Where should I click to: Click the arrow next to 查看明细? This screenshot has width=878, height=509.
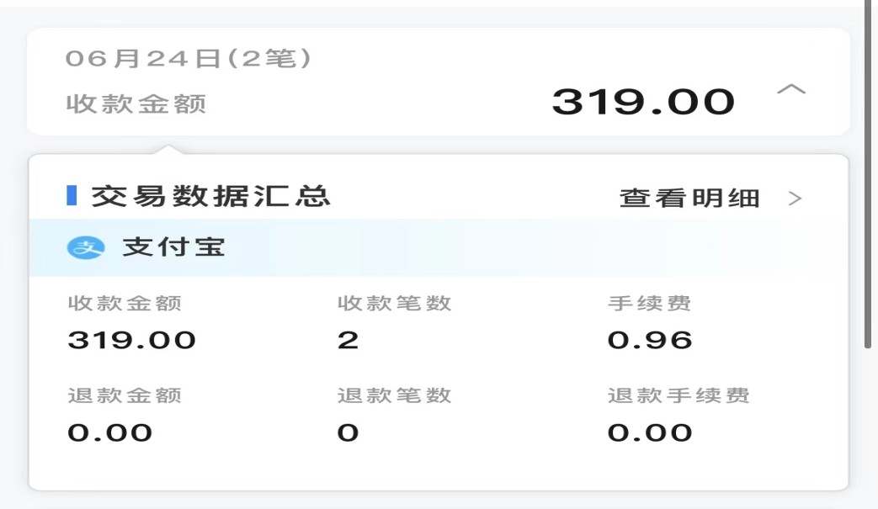click(x=795, y=199)
